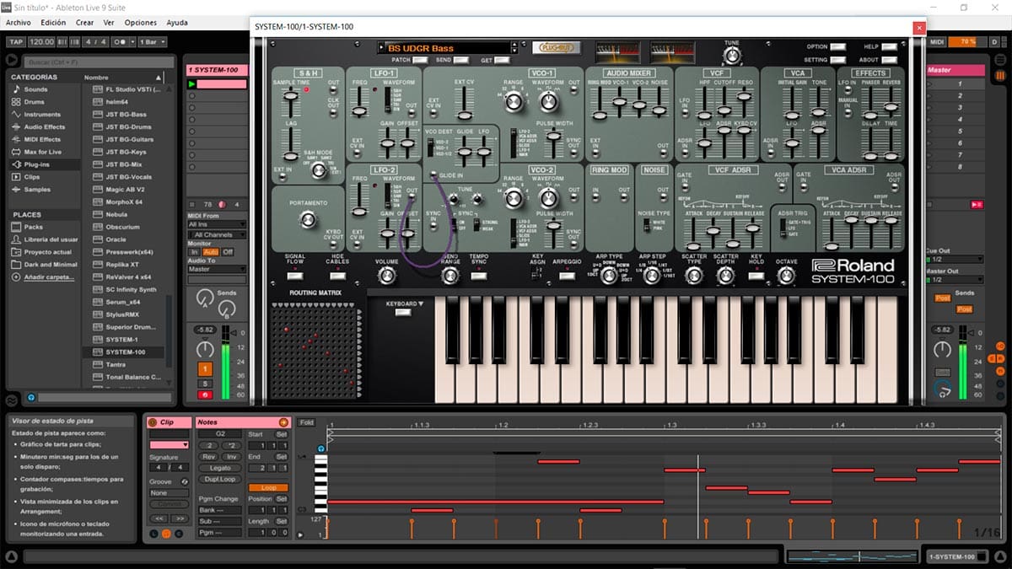Set Monitor to In
Viewport: 1012px width, 569px height.
pyautogui.click(x=194, y=252)
